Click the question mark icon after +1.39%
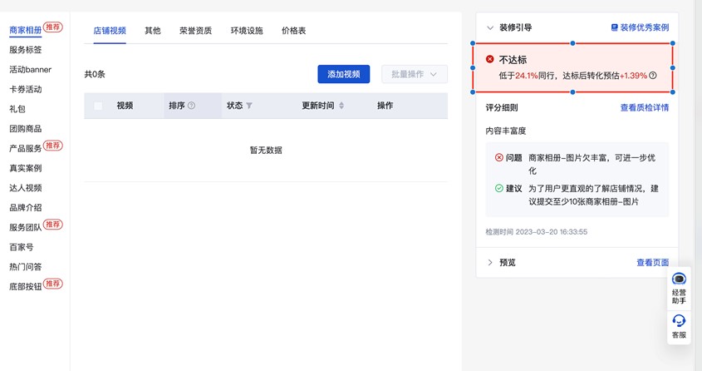Screen dimensions: 702x371 [653, 76]
